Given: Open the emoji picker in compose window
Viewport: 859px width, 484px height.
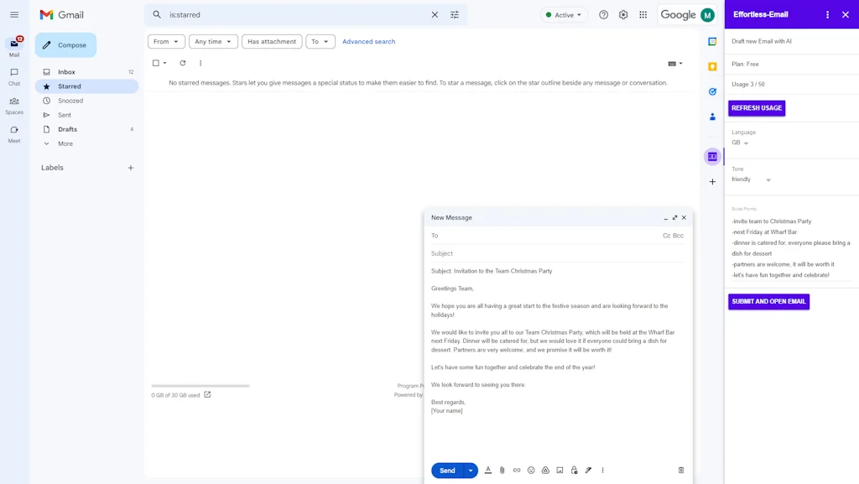Looking at the screenshot, I should (x=531, y=471).
